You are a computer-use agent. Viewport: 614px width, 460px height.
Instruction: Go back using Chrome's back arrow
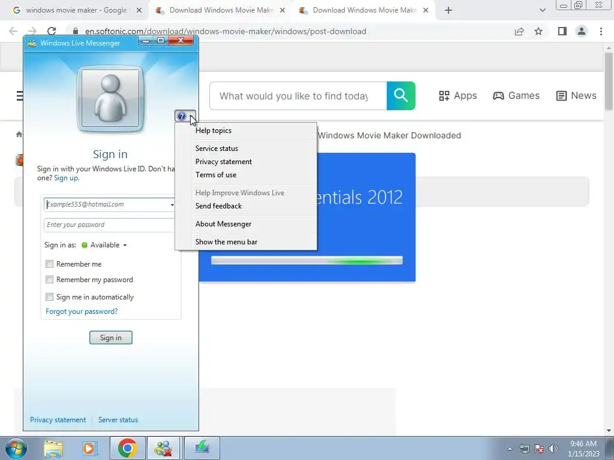pos(13,31)
